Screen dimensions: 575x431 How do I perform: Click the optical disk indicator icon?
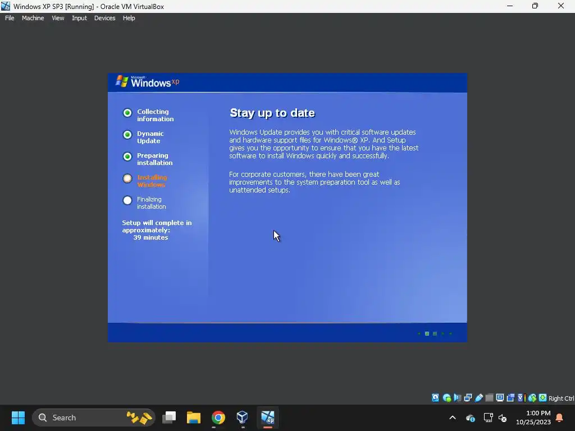coord(446,398)
